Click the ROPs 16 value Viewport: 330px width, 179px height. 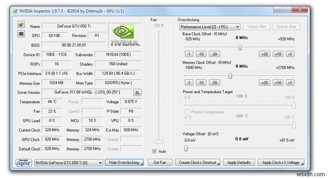pos(56,64)
